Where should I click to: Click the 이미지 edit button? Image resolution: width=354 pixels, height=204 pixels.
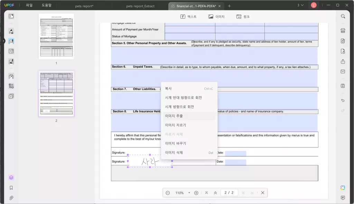point(216,17)
